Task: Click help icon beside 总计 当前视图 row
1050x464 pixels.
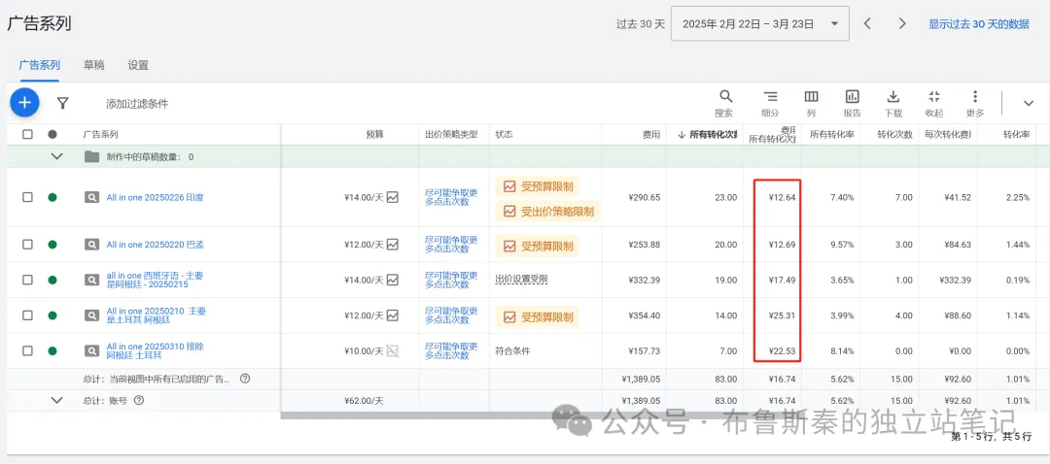Action: (245, 379)
